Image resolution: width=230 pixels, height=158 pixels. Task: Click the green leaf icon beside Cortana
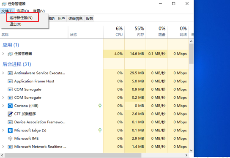point(100,106)
